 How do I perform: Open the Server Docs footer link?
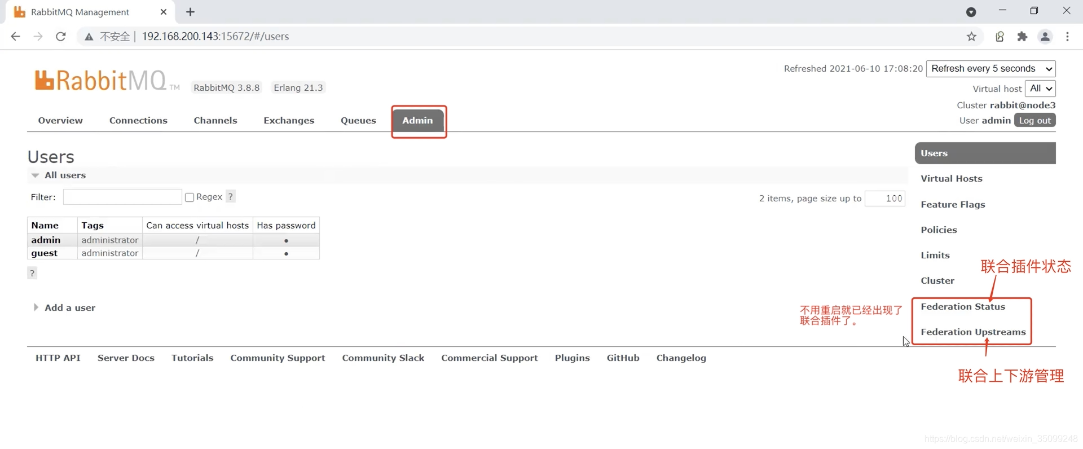click(x=126, y=358)
